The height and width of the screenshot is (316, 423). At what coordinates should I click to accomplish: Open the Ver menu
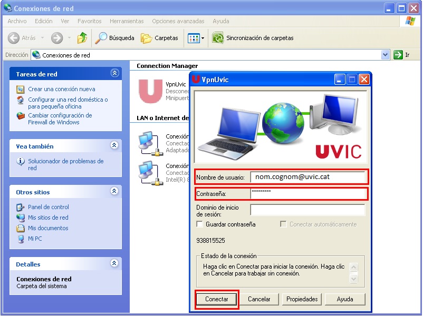point(65,21)
